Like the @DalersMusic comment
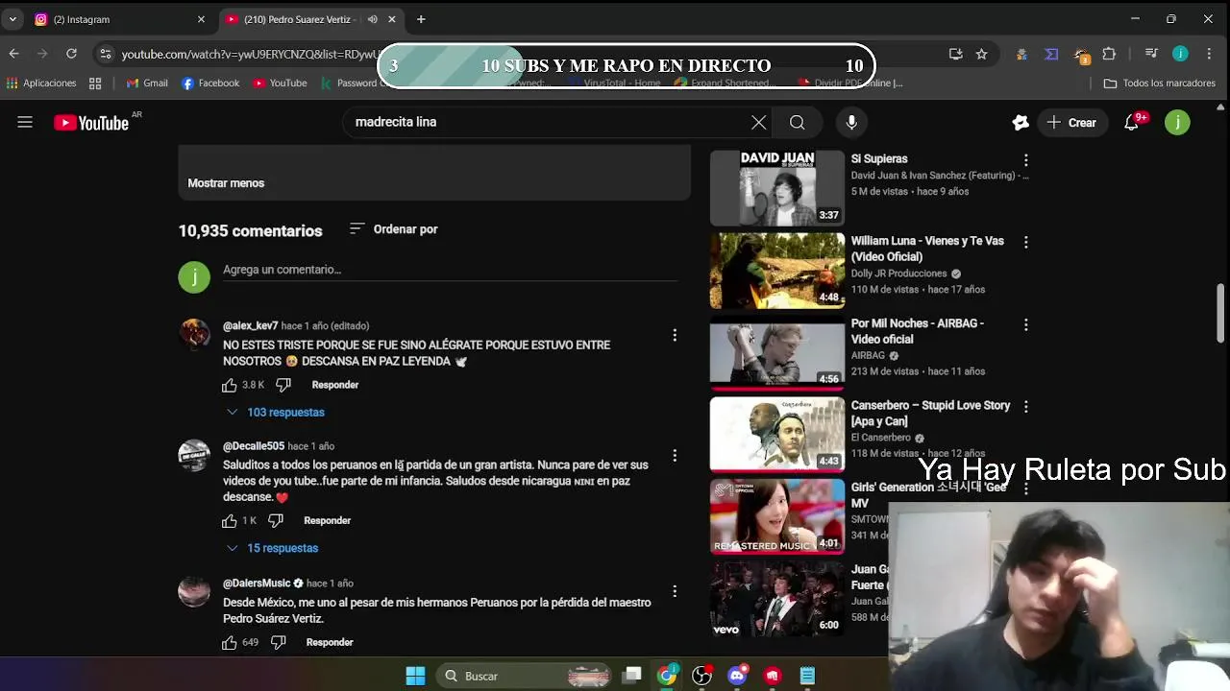 [x=229, y=642]
